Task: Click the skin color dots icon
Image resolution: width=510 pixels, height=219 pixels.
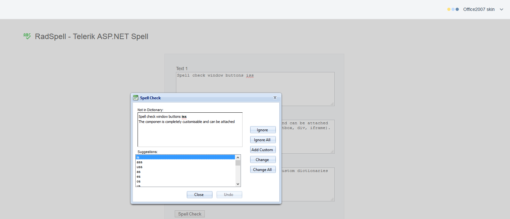Action: point(453,9)
